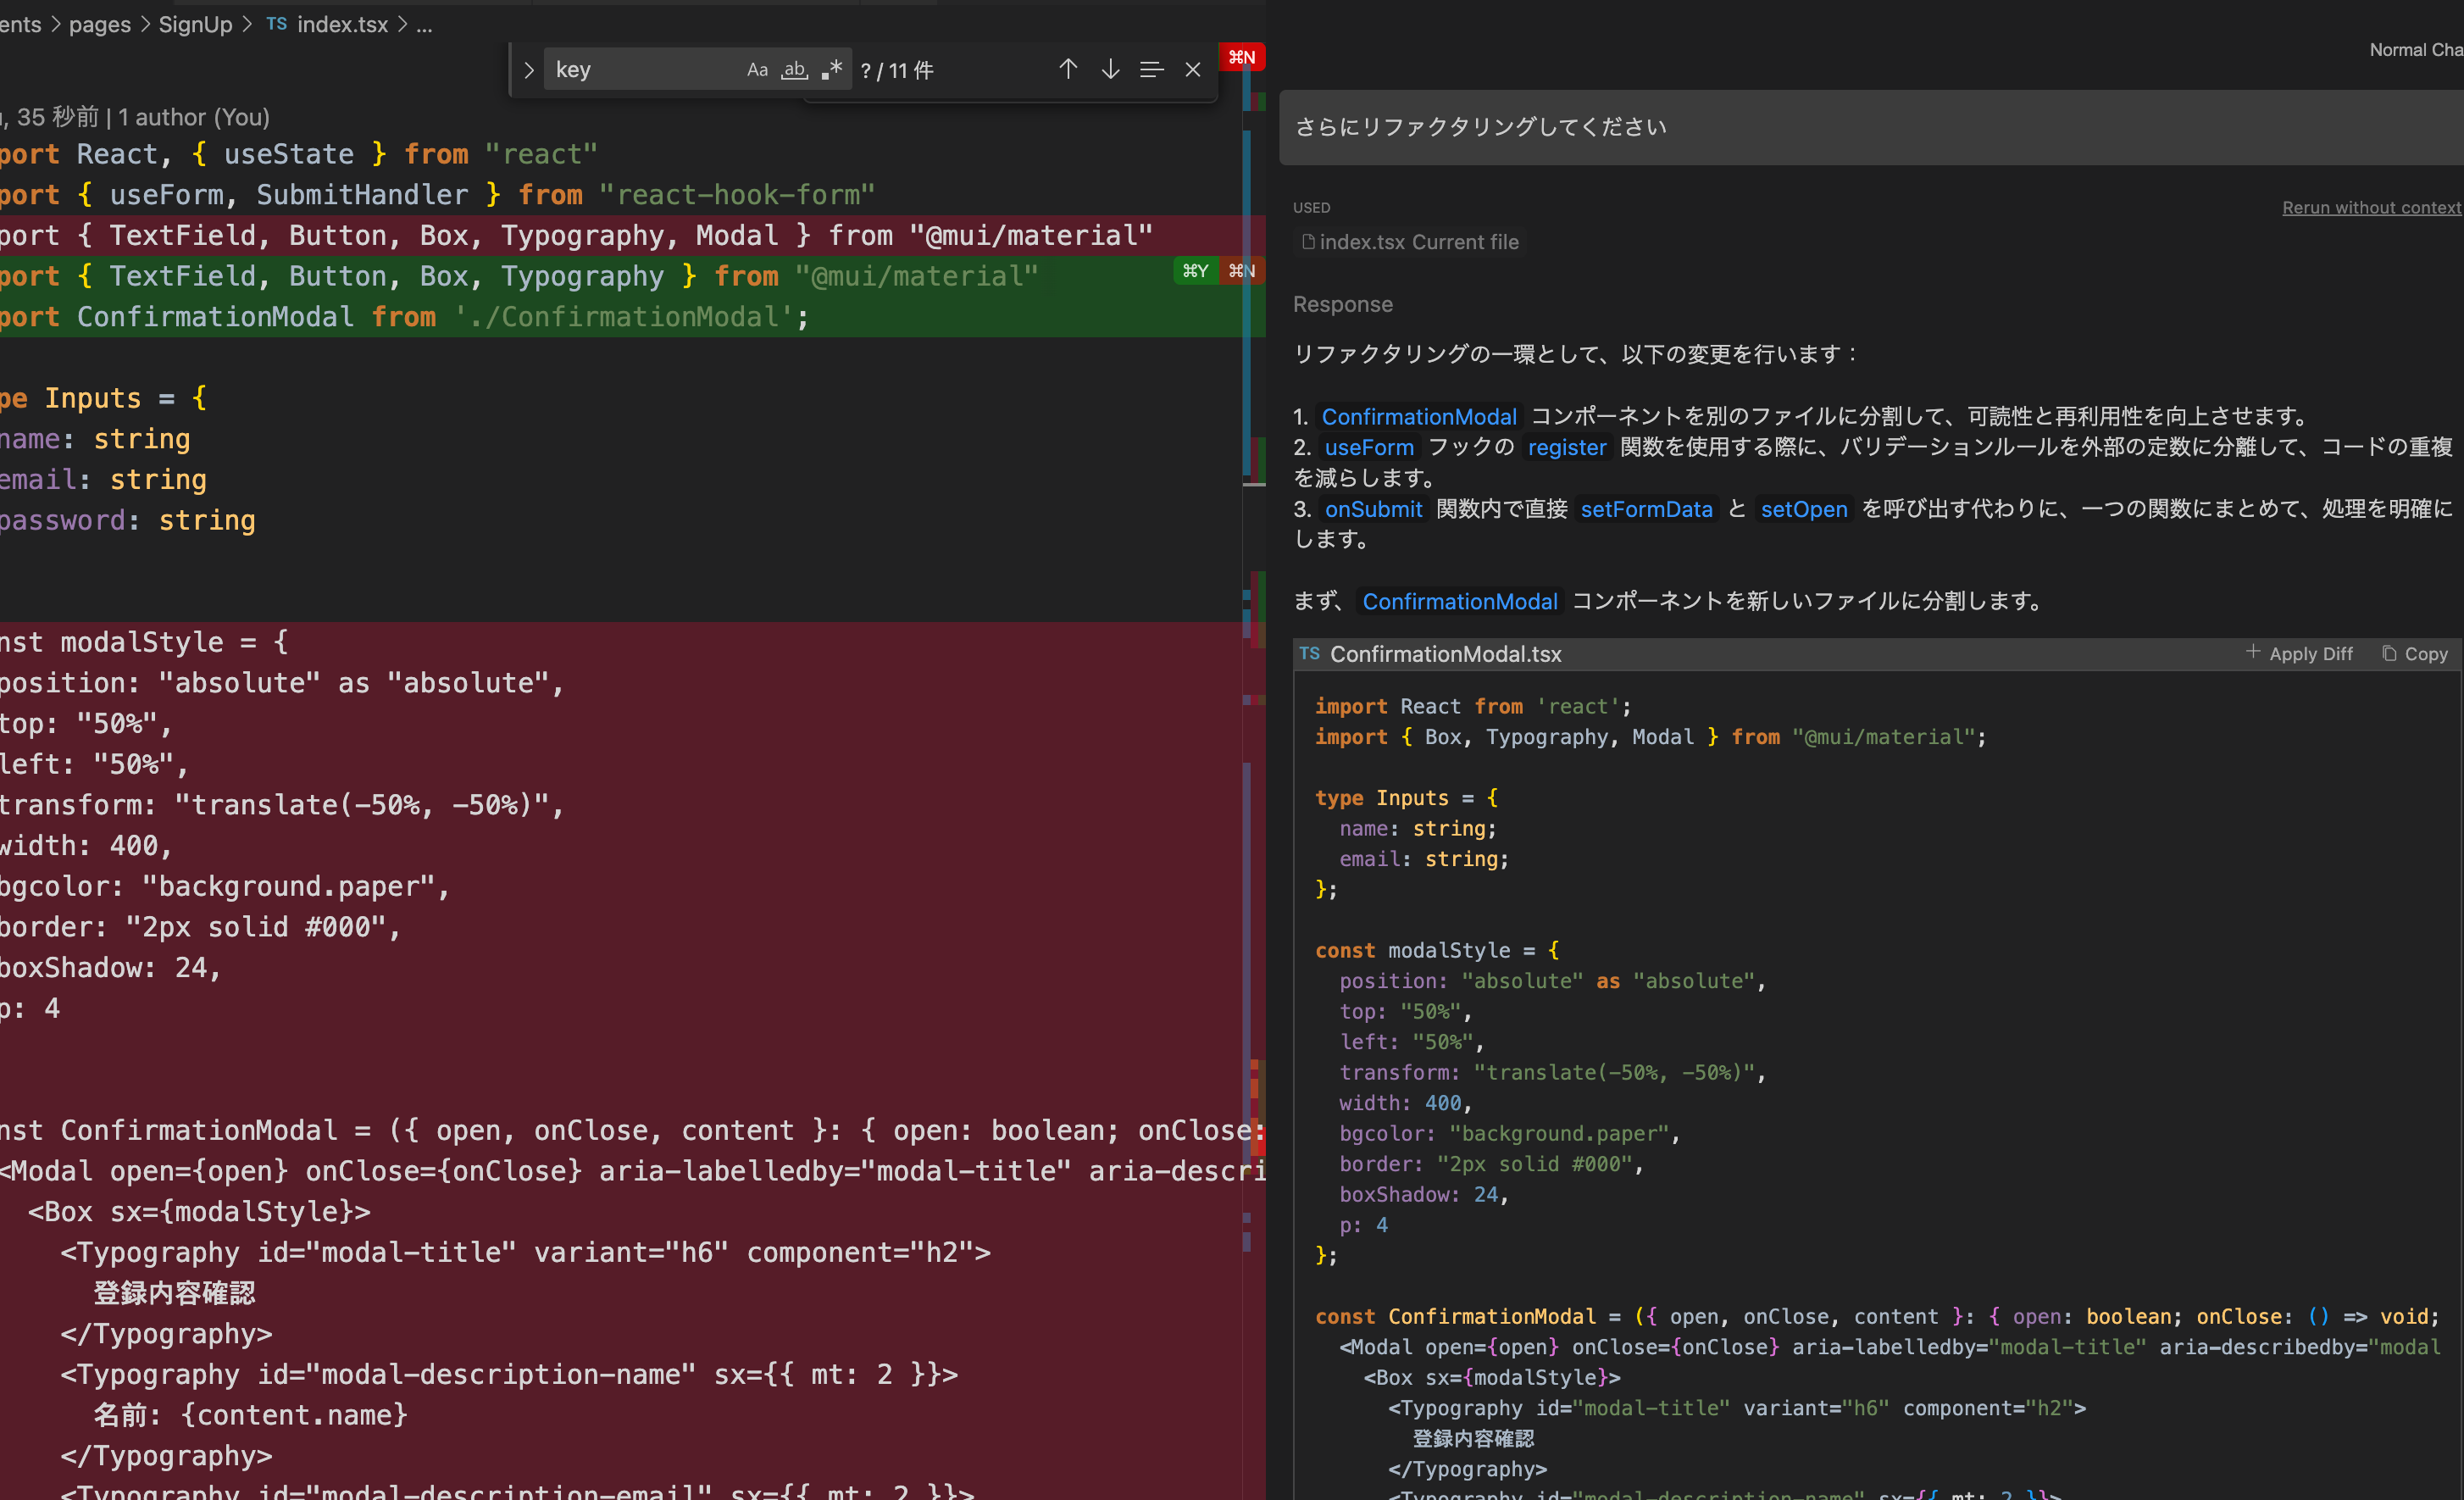Click the Rerun without context link
This screenshot has width=2464, height=1500.
(x=2370, y=207)
